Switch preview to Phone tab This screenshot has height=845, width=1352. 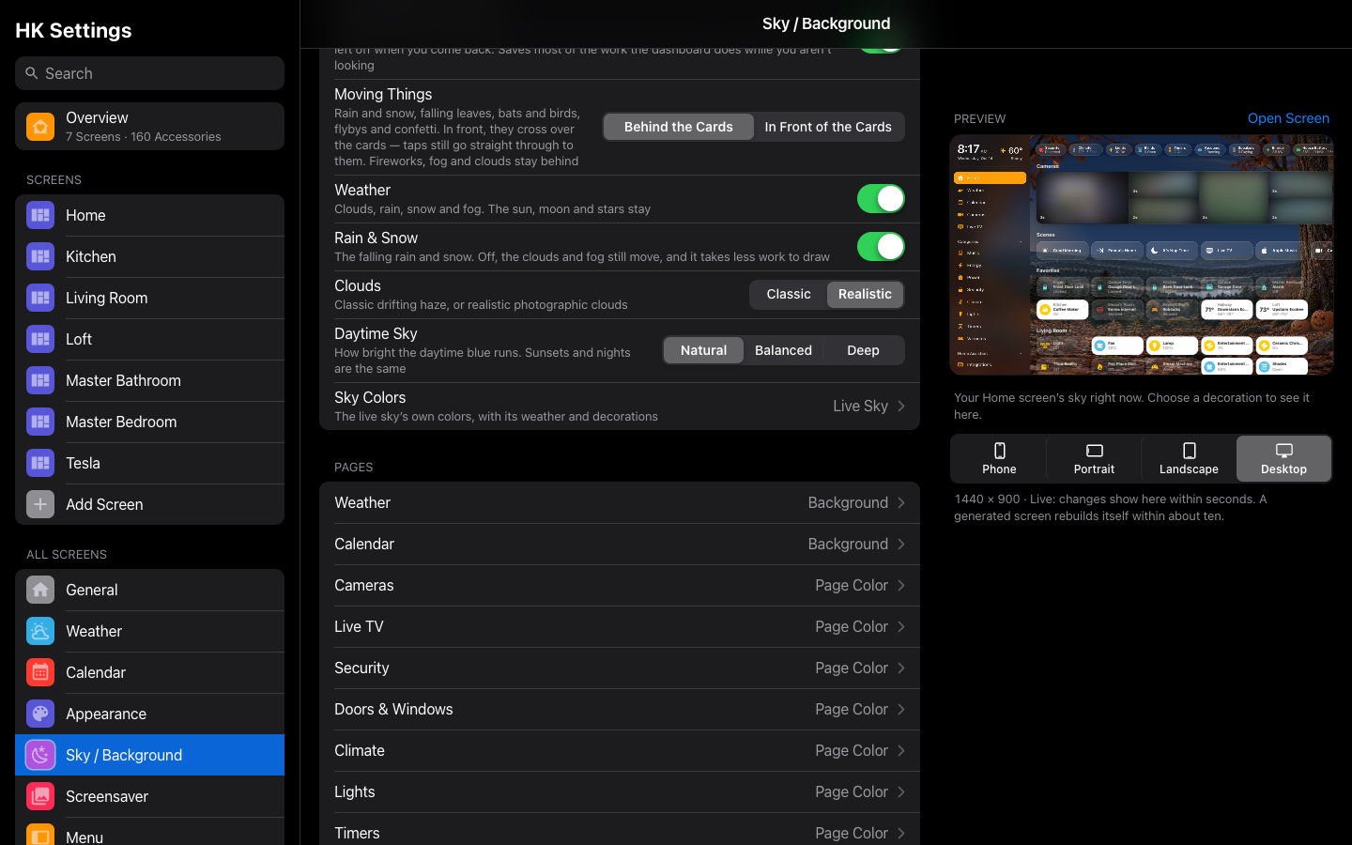(999, 458)
